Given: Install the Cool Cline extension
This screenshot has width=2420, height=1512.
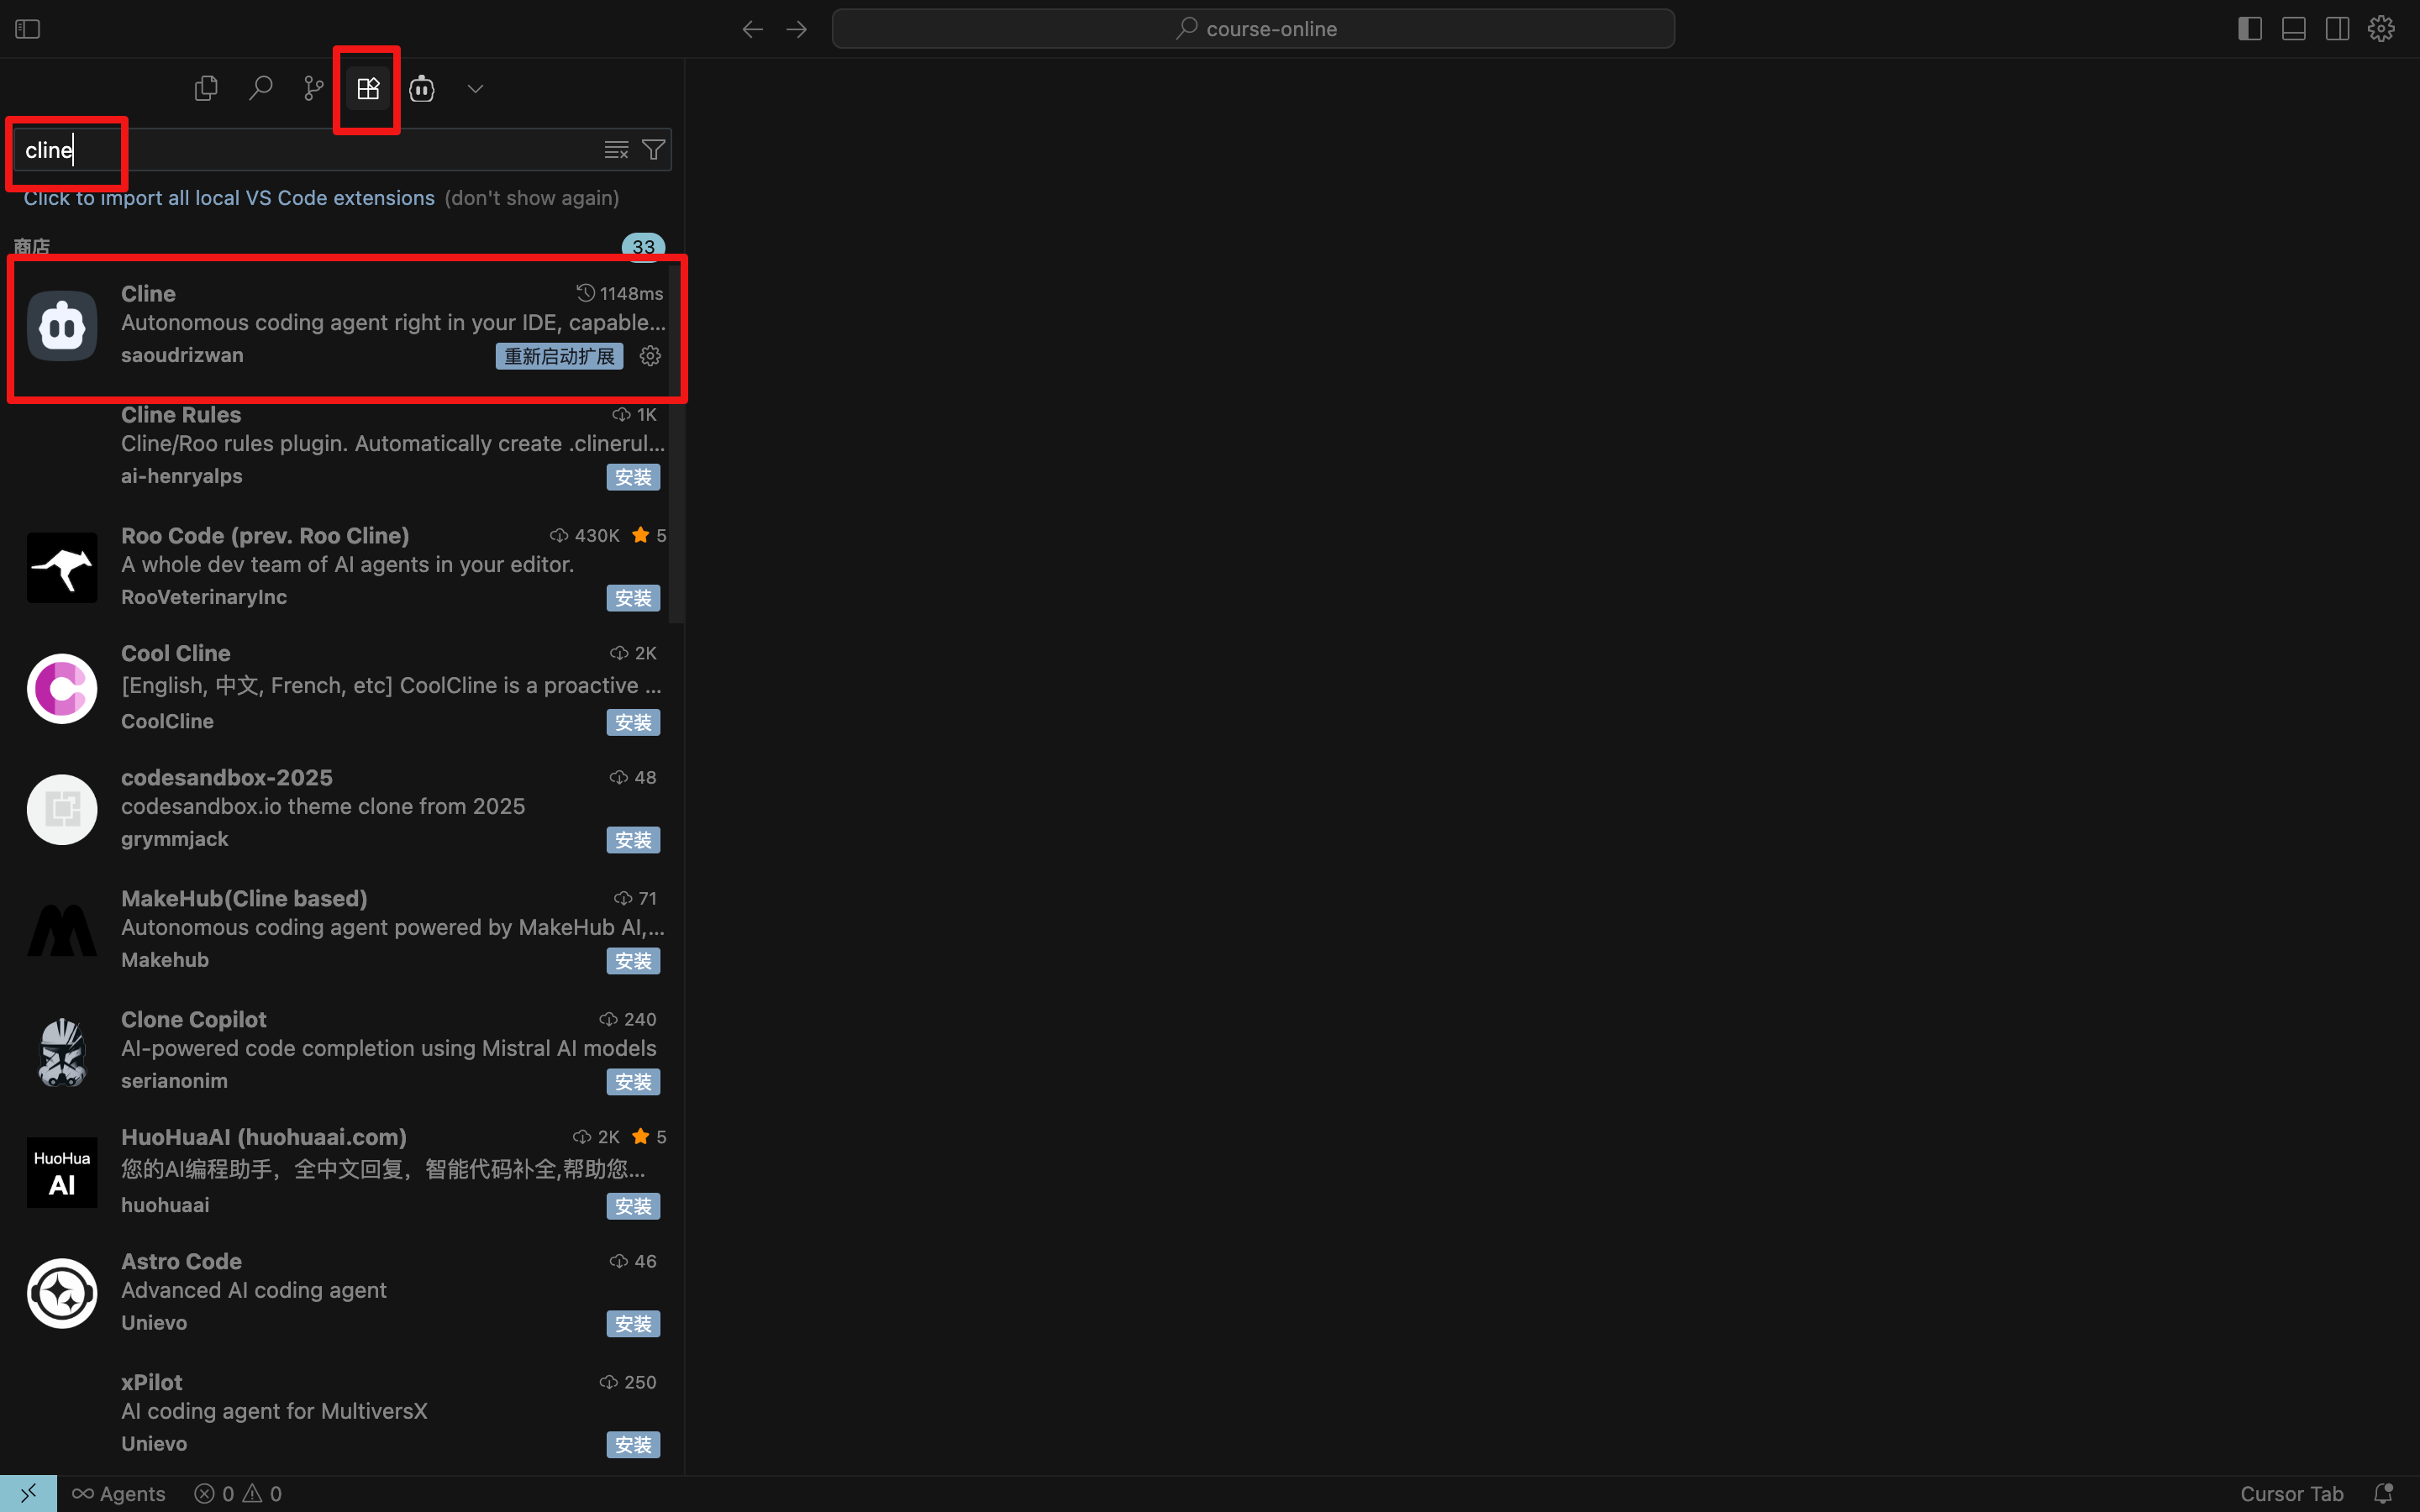Looking at the screenshot, I should coord(633,722).
